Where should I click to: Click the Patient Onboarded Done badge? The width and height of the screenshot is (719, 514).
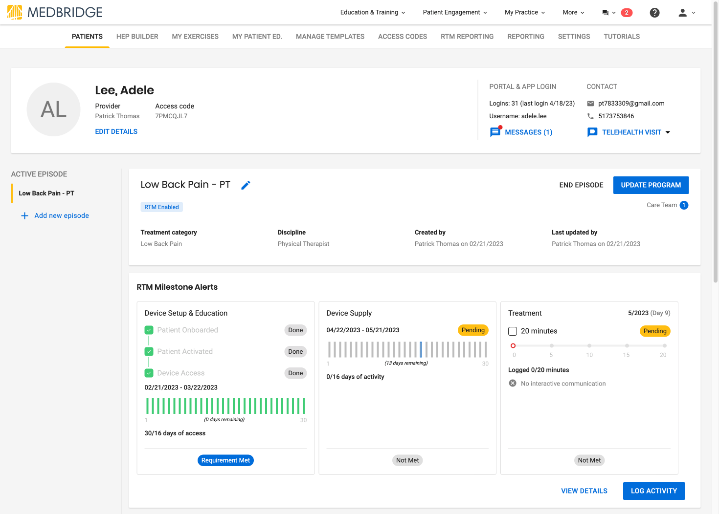[x=295, y=330]
